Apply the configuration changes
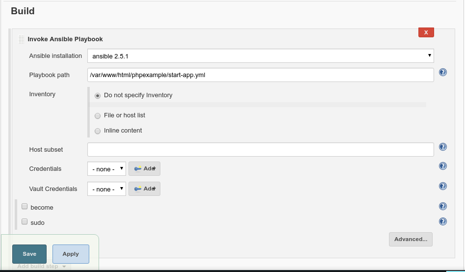This screenshot has height=272, width=465. 71,254
